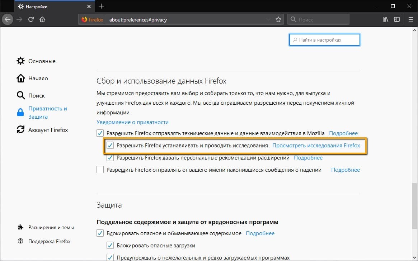This screenshot has height=261, width=418.
Task: Open Расширения и темы link
Action: [x=51, y=227]
